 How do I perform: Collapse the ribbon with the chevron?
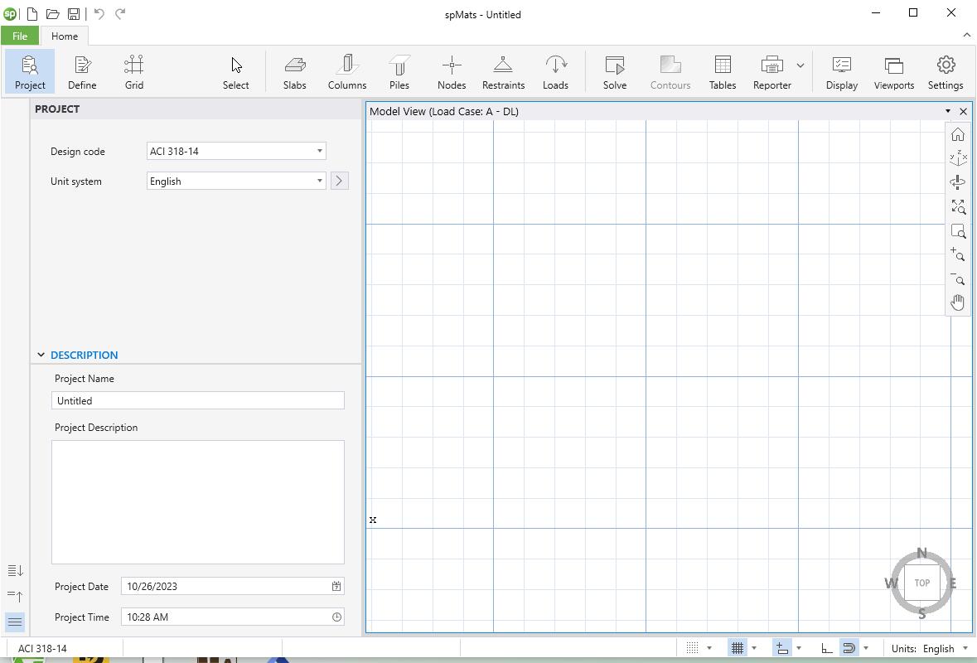(x=968, y=36)
